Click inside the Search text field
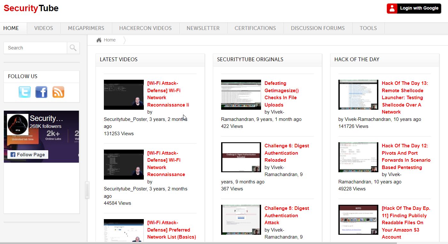This screenshot has height=244, width=448. (x=35, y=48)
